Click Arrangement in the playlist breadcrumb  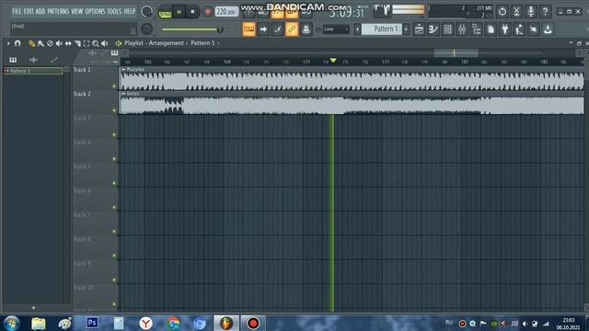[166, 43]
